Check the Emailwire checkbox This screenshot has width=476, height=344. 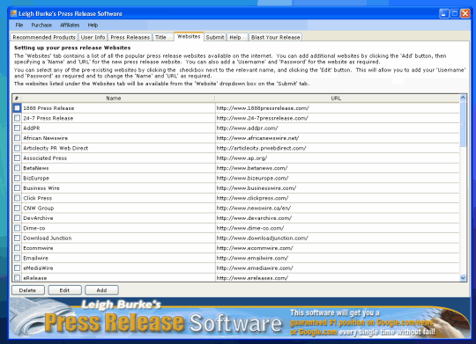17,258
